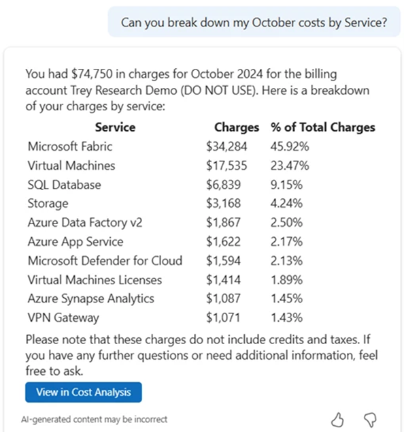Click the Virtual Machines Licenses entry

coord(95,280)
